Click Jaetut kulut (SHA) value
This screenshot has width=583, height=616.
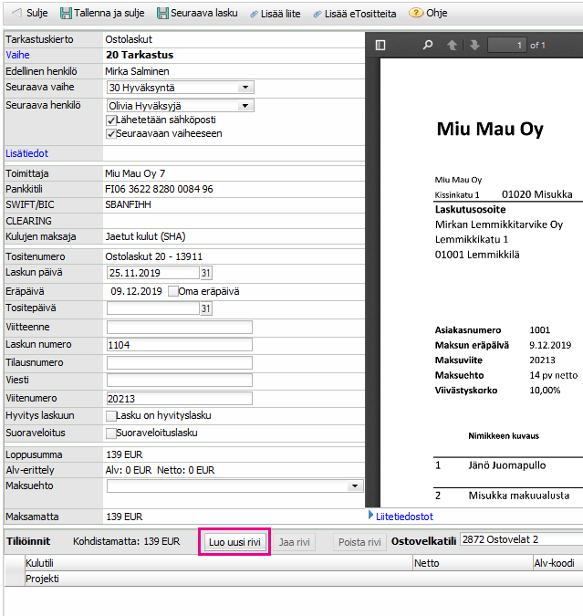tap(145, 237)
